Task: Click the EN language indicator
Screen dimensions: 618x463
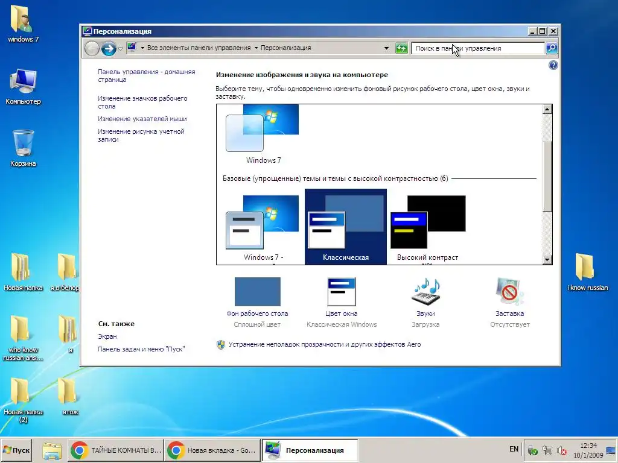Action: (x=514, y=449)
